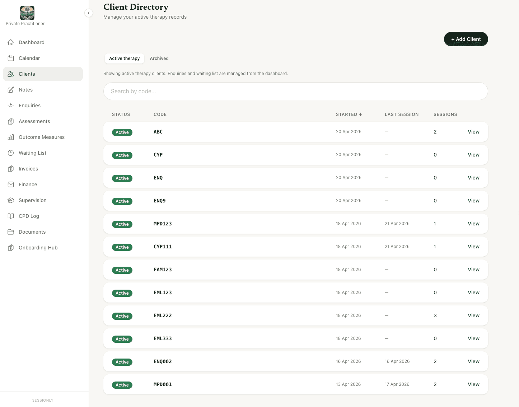Image resolution: width=519 pixels, height=407 pixels.
Task: Click started date 13 Apr 2026
Action: click(348, 384)
